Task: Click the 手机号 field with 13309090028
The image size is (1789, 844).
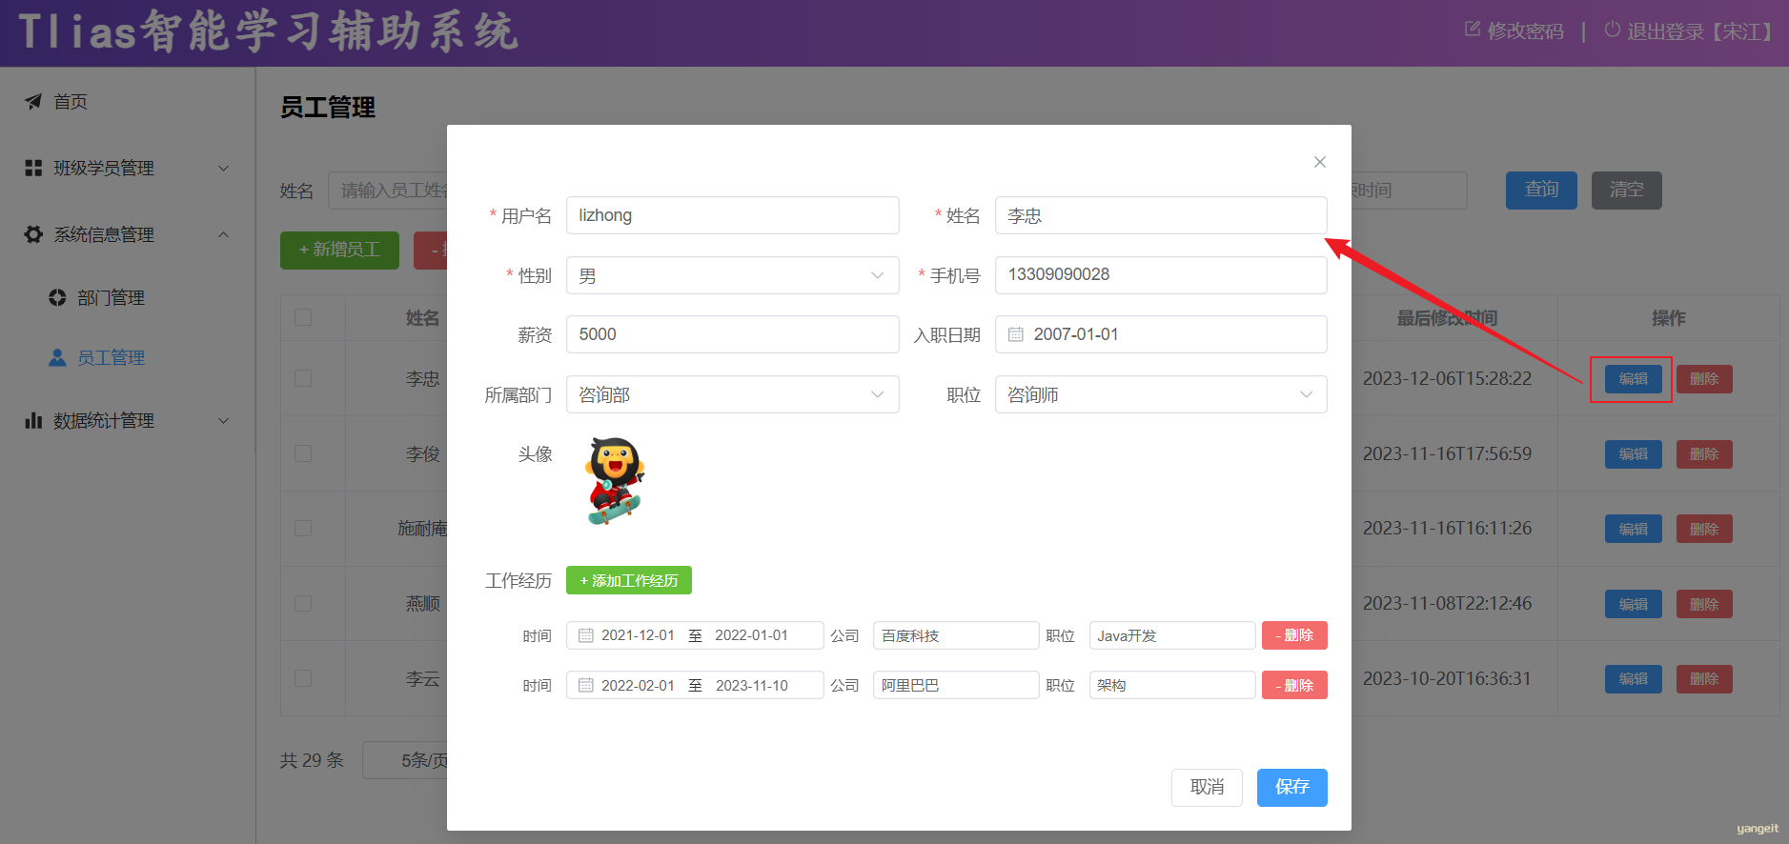Action: [1161, 275]
